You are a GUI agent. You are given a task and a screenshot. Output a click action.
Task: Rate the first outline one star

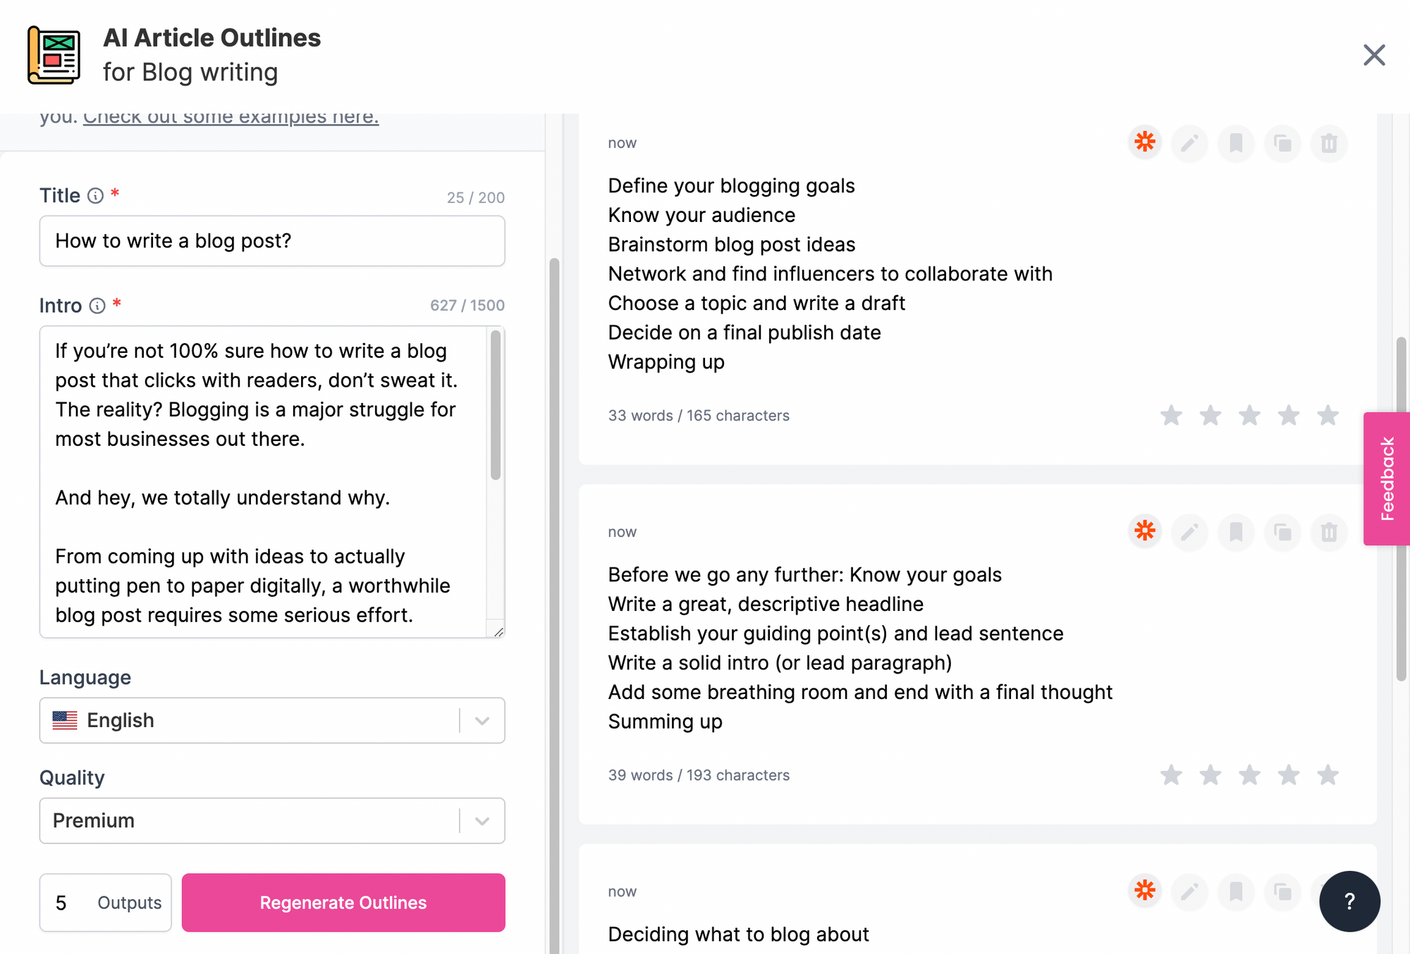1171,416
